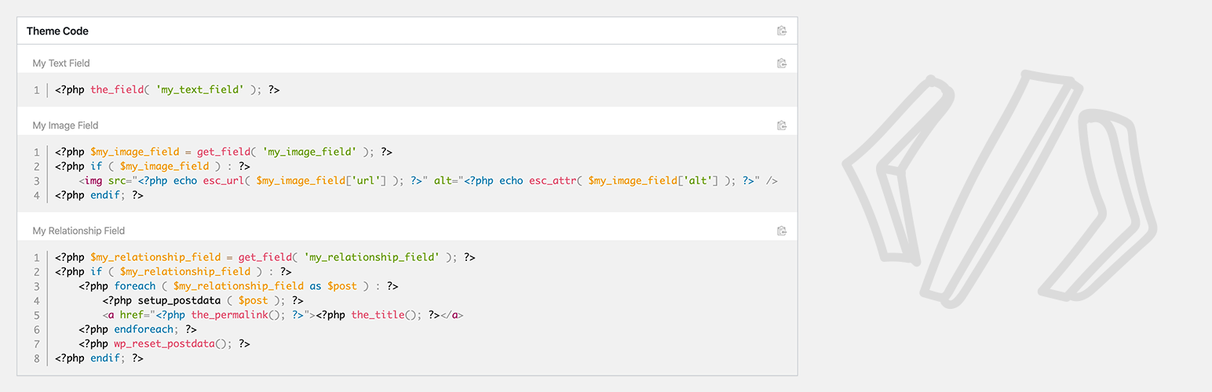Click the the_field function in text field code
Viewport: 1212px width, 392px height.
pos(117,90)
